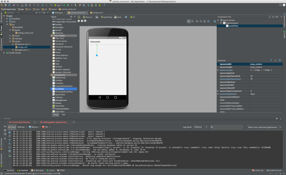286x175 pixels.
Task: Click the Properties restore default arrow icon
Action: pos(276,60)
